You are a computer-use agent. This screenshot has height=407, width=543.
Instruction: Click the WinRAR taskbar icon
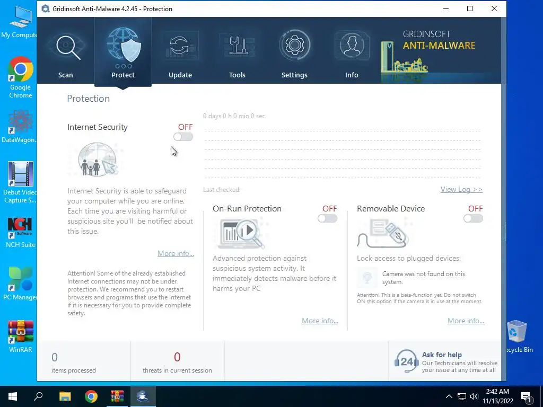point(117,396)
